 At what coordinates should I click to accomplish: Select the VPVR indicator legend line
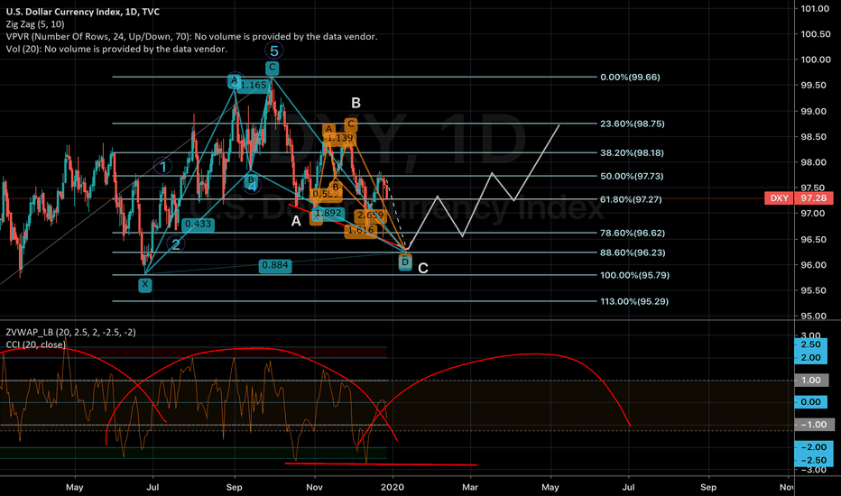click(191, 36)
